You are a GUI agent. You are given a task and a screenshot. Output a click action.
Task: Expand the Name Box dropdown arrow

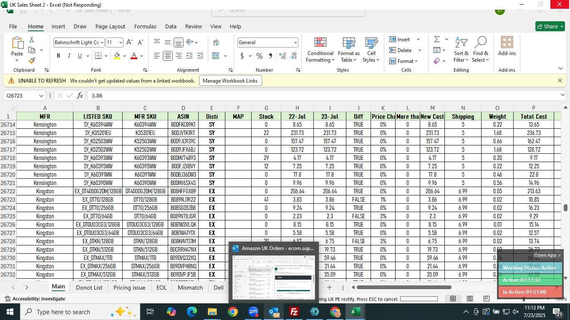tap(41, 96)
